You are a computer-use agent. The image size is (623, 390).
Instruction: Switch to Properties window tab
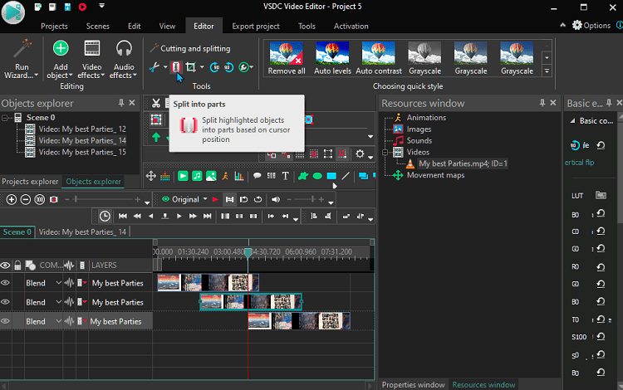tap(413, 385)
